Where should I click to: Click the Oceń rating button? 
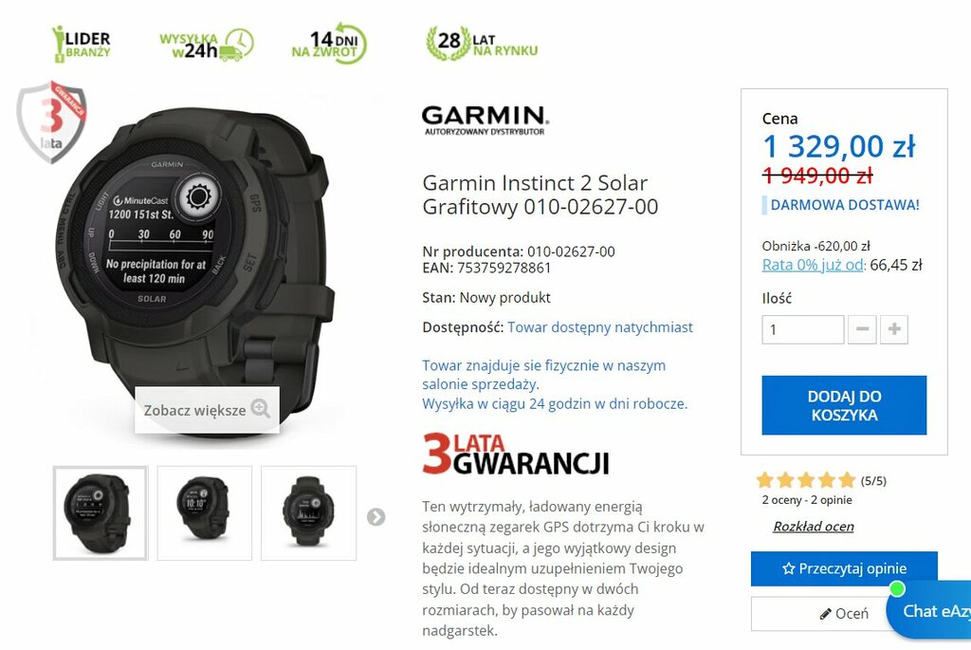(843, 613)
